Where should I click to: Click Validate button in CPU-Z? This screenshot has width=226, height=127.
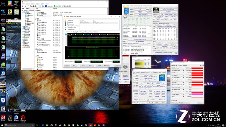click(156, 103)
